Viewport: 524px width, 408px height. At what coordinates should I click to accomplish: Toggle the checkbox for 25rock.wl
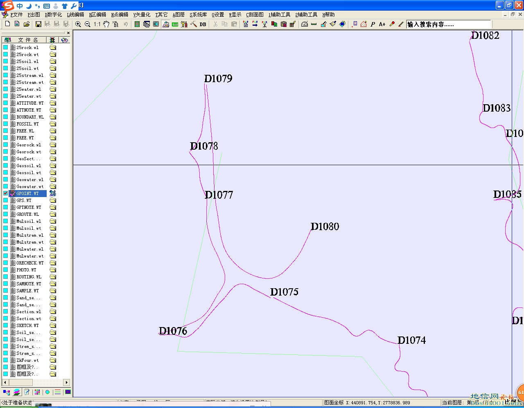pos(5,47)
